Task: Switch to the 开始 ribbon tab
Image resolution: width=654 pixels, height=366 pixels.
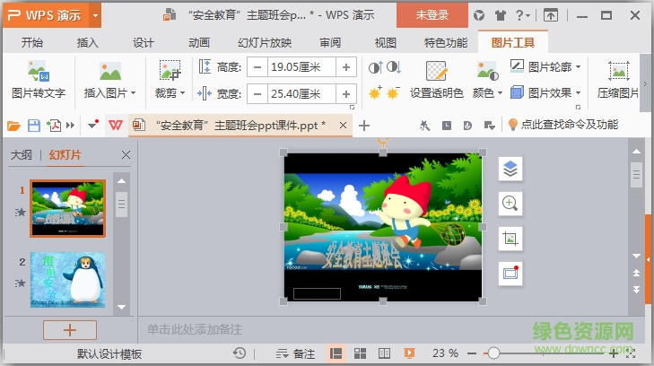Action: [32, 42]
